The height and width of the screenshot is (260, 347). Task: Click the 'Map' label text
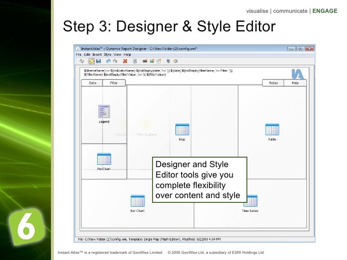pyautogui.click(x=182, y=139)
